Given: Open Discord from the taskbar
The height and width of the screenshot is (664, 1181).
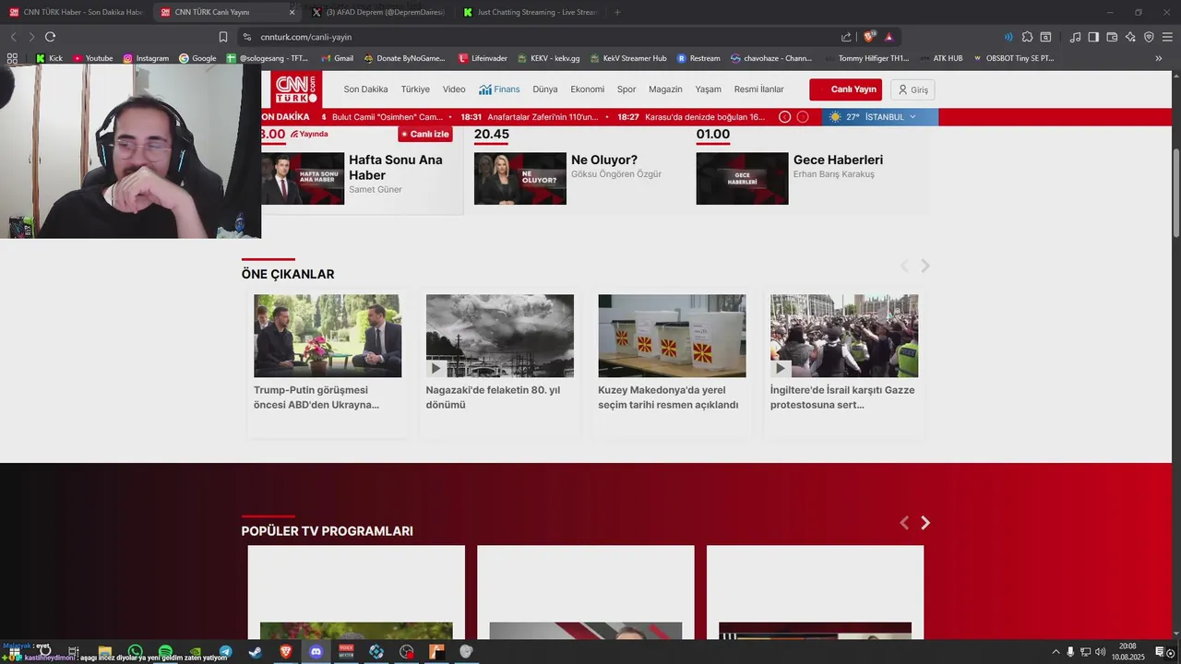Looking at the screenshot, I should [x=316, y=652].
